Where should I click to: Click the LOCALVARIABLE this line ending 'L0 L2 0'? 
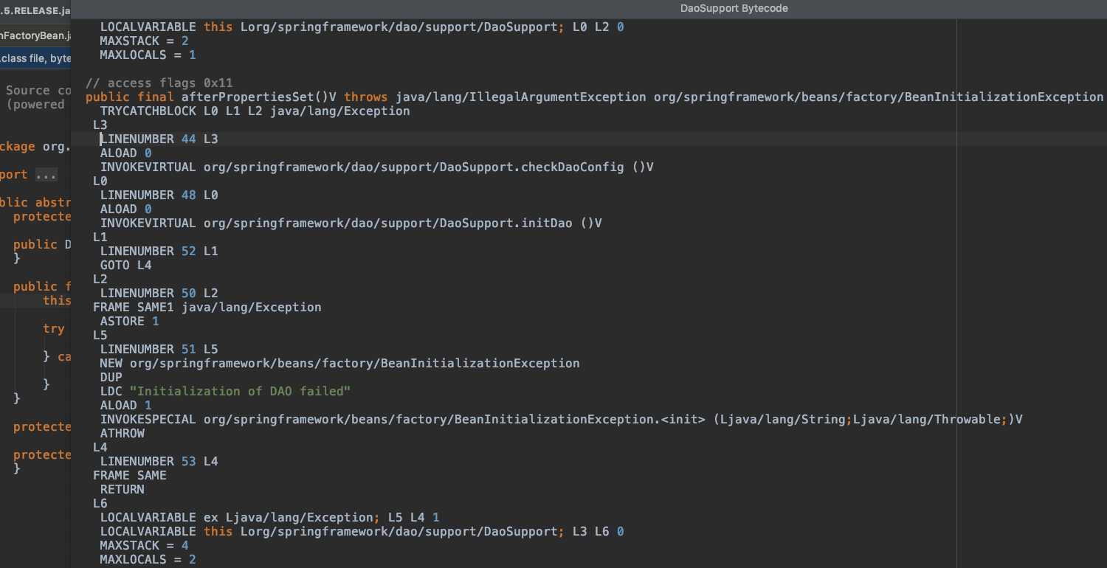pyautogui.click(x=362, y=27)
